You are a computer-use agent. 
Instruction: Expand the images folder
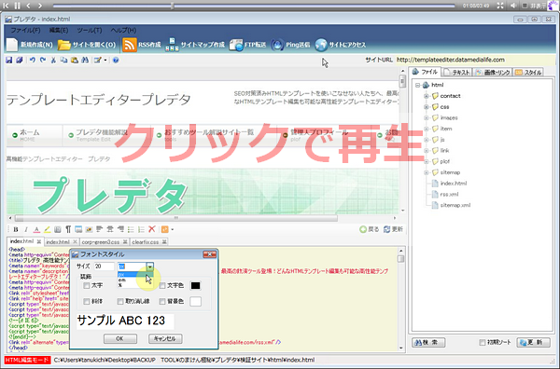click(x=427, y=118)
